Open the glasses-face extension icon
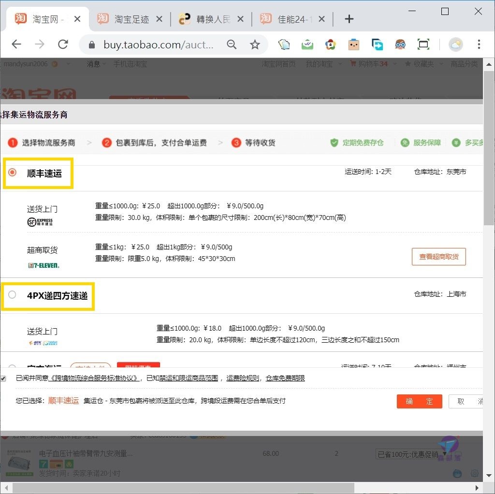The image size is (495, 494). [400, 44]
